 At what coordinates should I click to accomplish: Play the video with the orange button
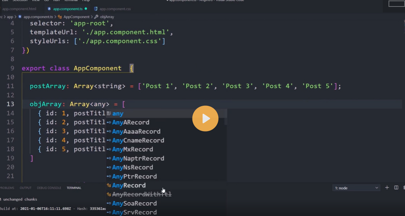coord(205,119)
